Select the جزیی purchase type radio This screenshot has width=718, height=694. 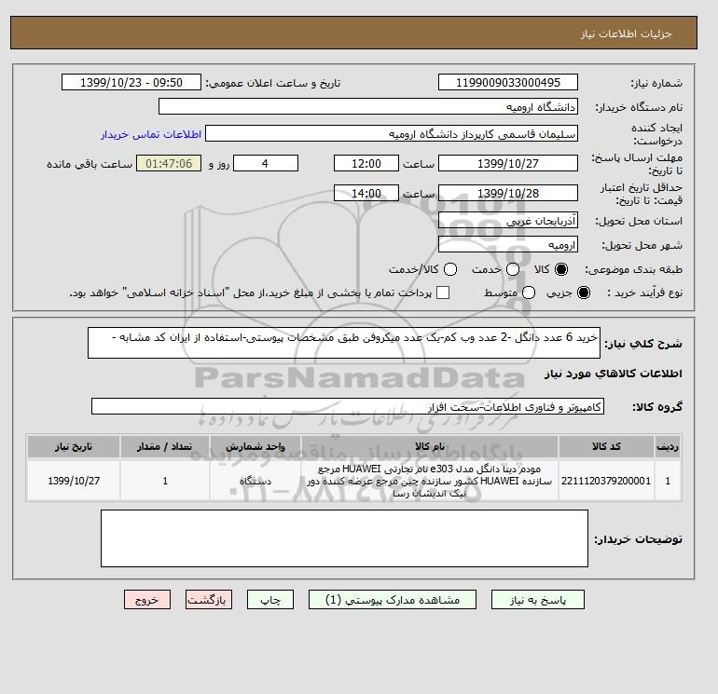tap(584, 293)
